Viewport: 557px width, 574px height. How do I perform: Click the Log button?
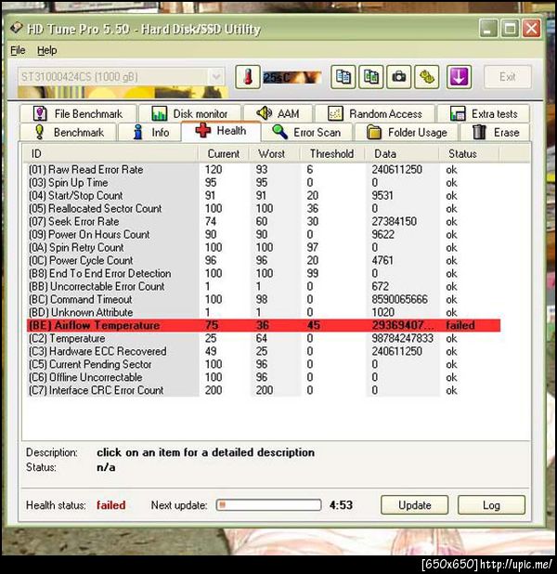pos(491,505)
